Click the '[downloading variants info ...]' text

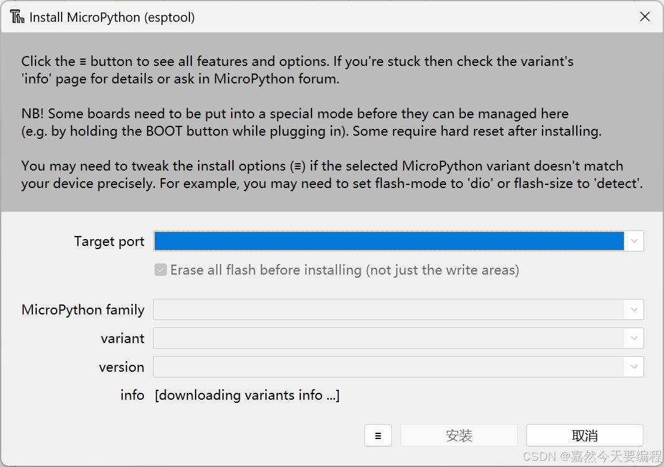pos(247,395)
